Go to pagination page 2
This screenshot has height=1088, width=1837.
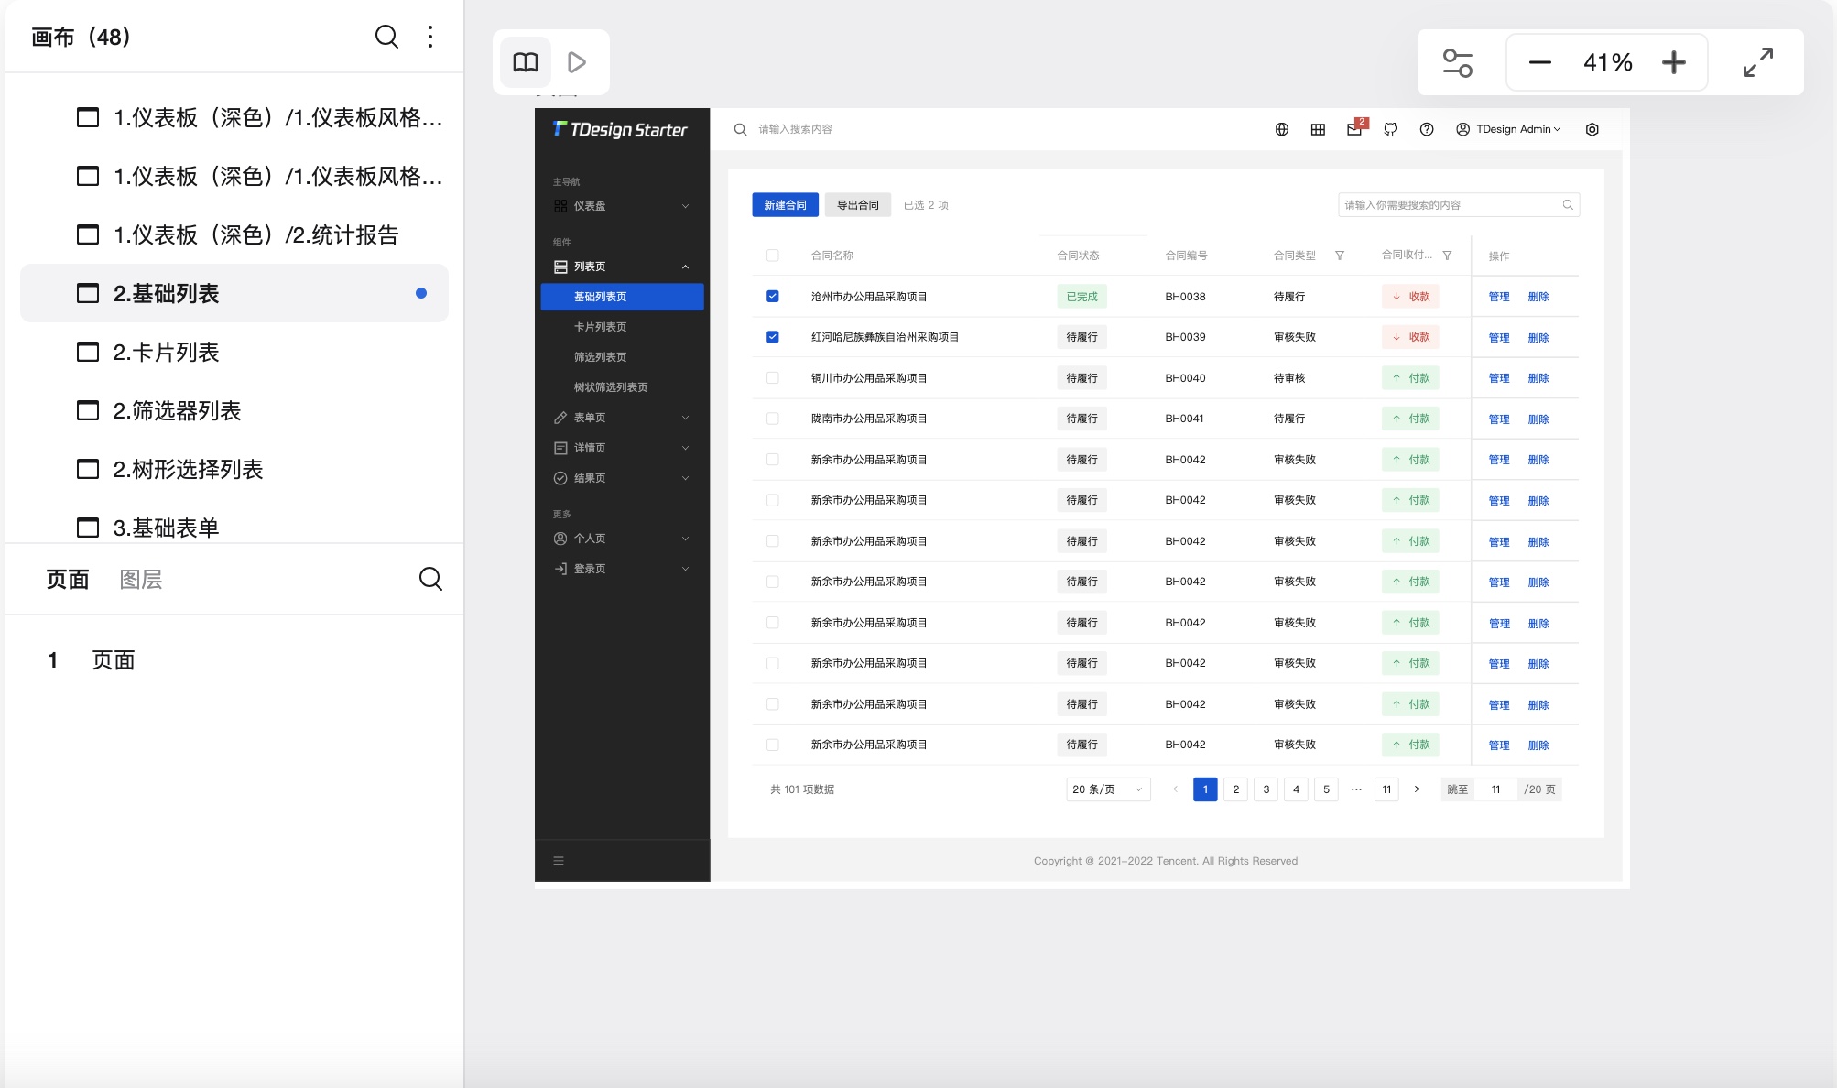[x=1236, y=789]
